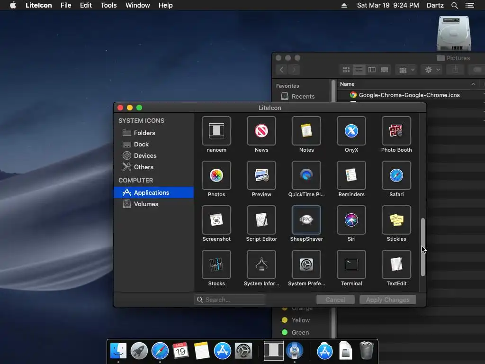Viewport: 485px width, 364px height.
Task: Open the Devices category in sidebar
Action: 154,155
